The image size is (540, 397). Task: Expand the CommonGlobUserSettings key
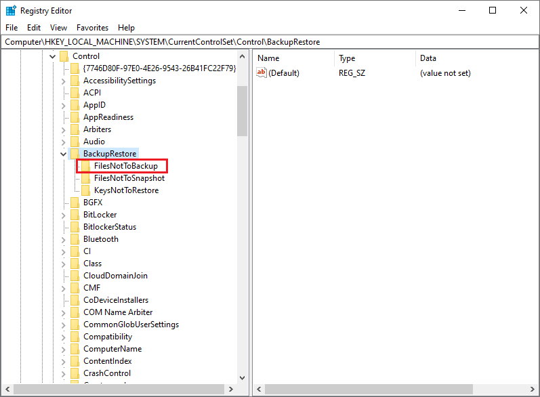pyautogui.click(x=64, y=325)
